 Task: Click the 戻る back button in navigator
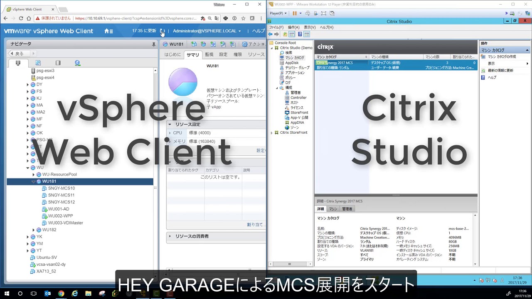coord(18,54)
